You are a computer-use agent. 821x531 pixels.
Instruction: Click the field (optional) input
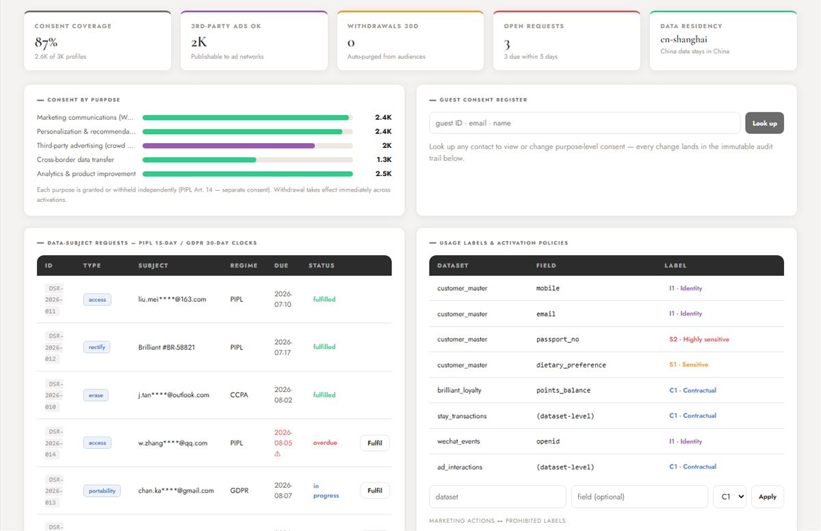click(640, 497)
